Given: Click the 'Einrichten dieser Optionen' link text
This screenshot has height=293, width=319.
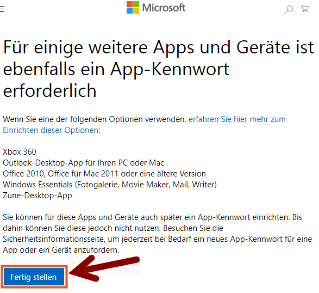Looking at the screenshot, I should [x=51, y=130].
